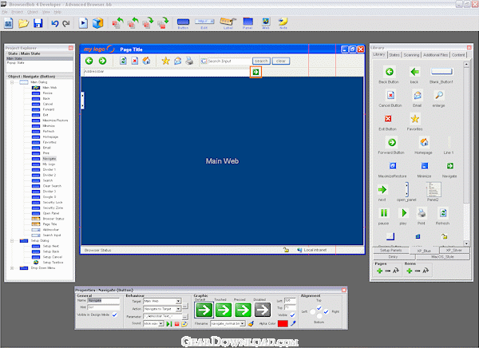This screenshot has width=479, height=348.
Task: Select the Exit Button item in the Library
Action: 388,122
